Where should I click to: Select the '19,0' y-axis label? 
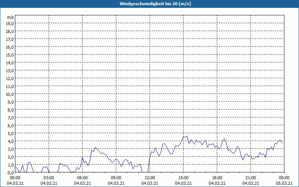[10, 24]
